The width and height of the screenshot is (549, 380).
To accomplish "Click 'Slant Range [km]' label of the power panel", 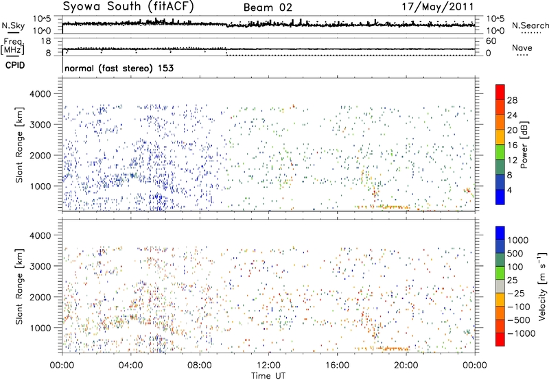I will [19, 145].
